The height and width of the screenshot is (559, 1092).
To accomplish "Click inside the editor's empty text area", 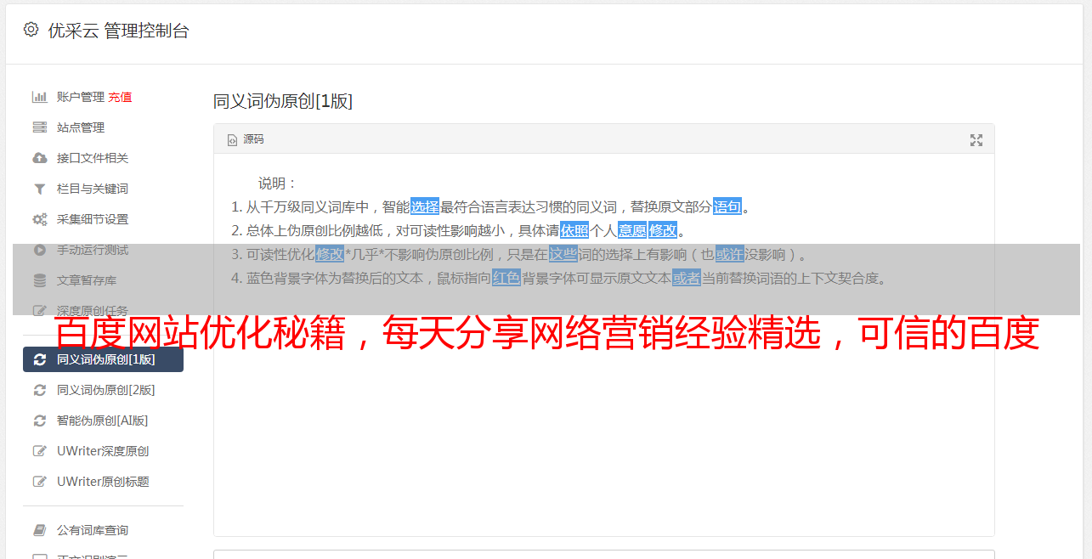I will coord(603,442).
